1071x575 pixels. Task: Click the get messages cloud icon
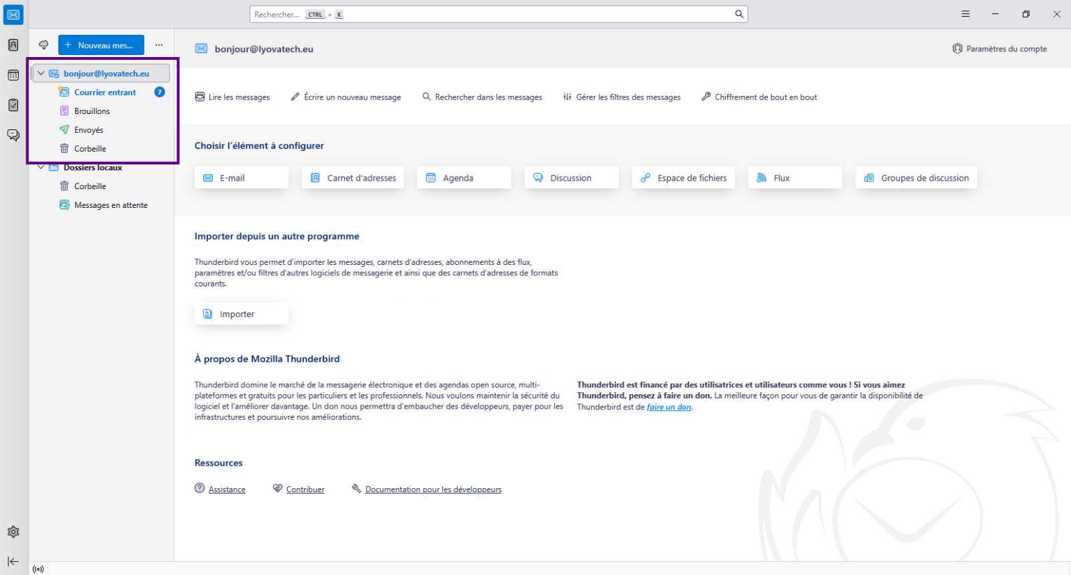44,45
